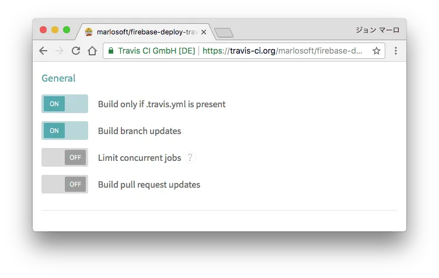Open the Chrome three-dot menu
The width and height of the screenshot is (439, 278).
click(x=396, y=51)
